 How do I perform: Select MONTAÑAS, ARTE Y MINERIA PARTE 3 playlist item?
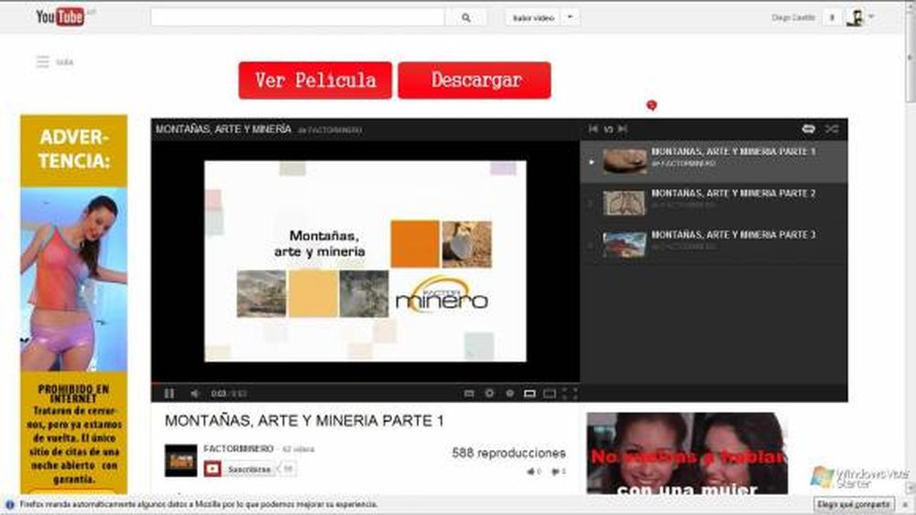point(714,245)
